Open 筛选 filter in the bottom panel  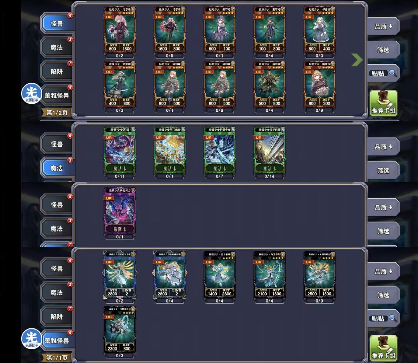383,295
